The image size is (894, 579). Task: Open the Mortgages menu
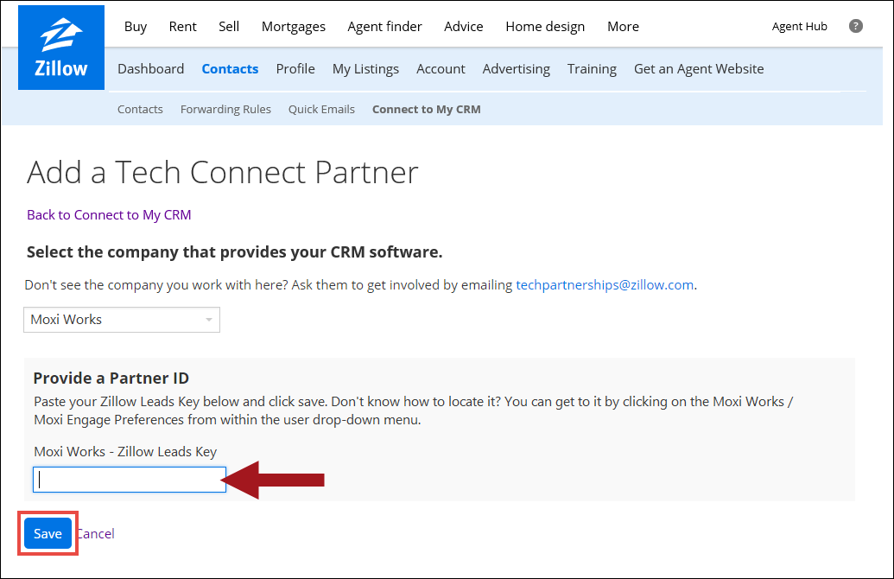pyautogui.click(x=294, y=26)
